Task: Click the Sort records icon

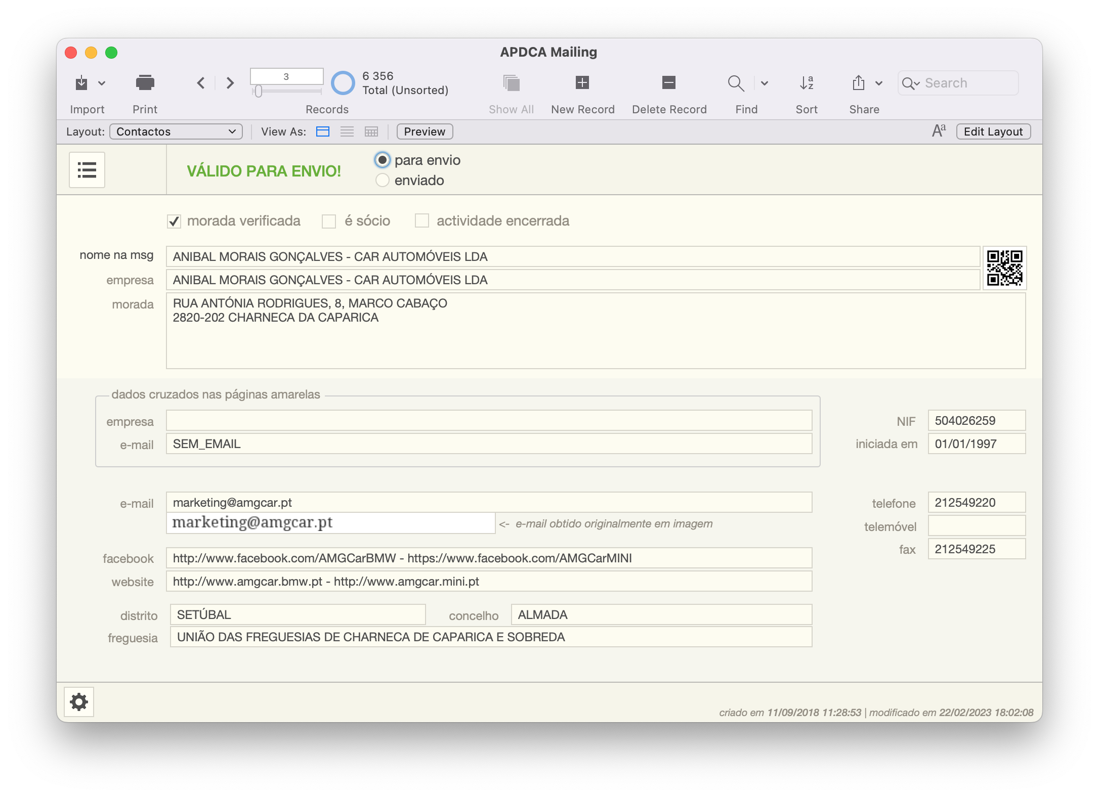Action: [x=807, y=82]
